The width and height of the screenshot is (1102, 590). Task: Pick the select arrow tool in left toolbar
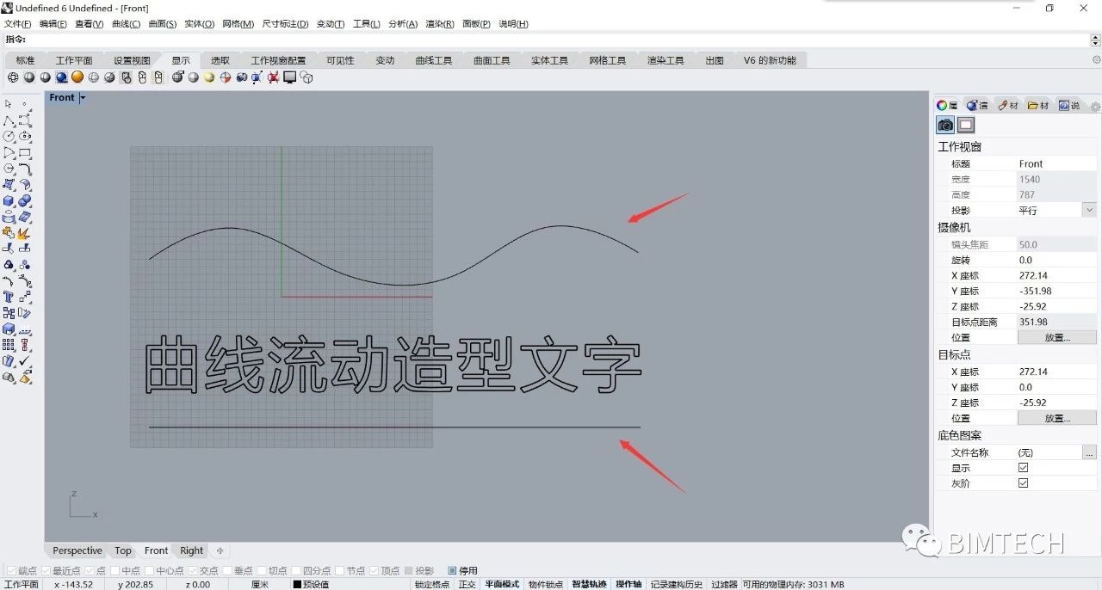9,104
